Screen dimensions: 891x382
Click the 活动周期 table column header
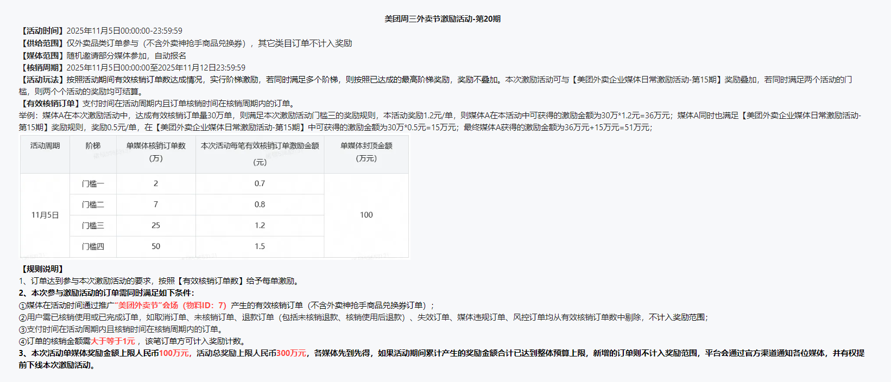pyautogui.click(x=45, y=146)
